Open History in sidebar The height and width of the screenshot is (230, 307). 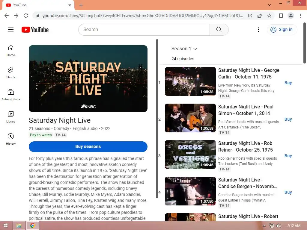click(11, 139)
